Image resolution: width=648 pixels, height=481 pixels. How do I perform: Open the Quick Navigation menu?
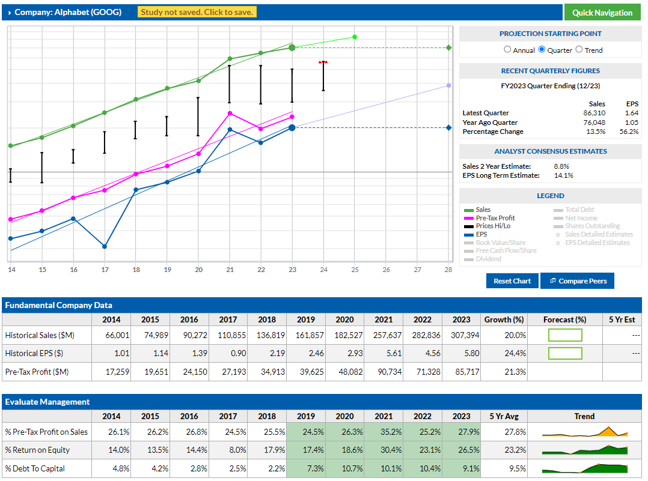pos(602,13)
